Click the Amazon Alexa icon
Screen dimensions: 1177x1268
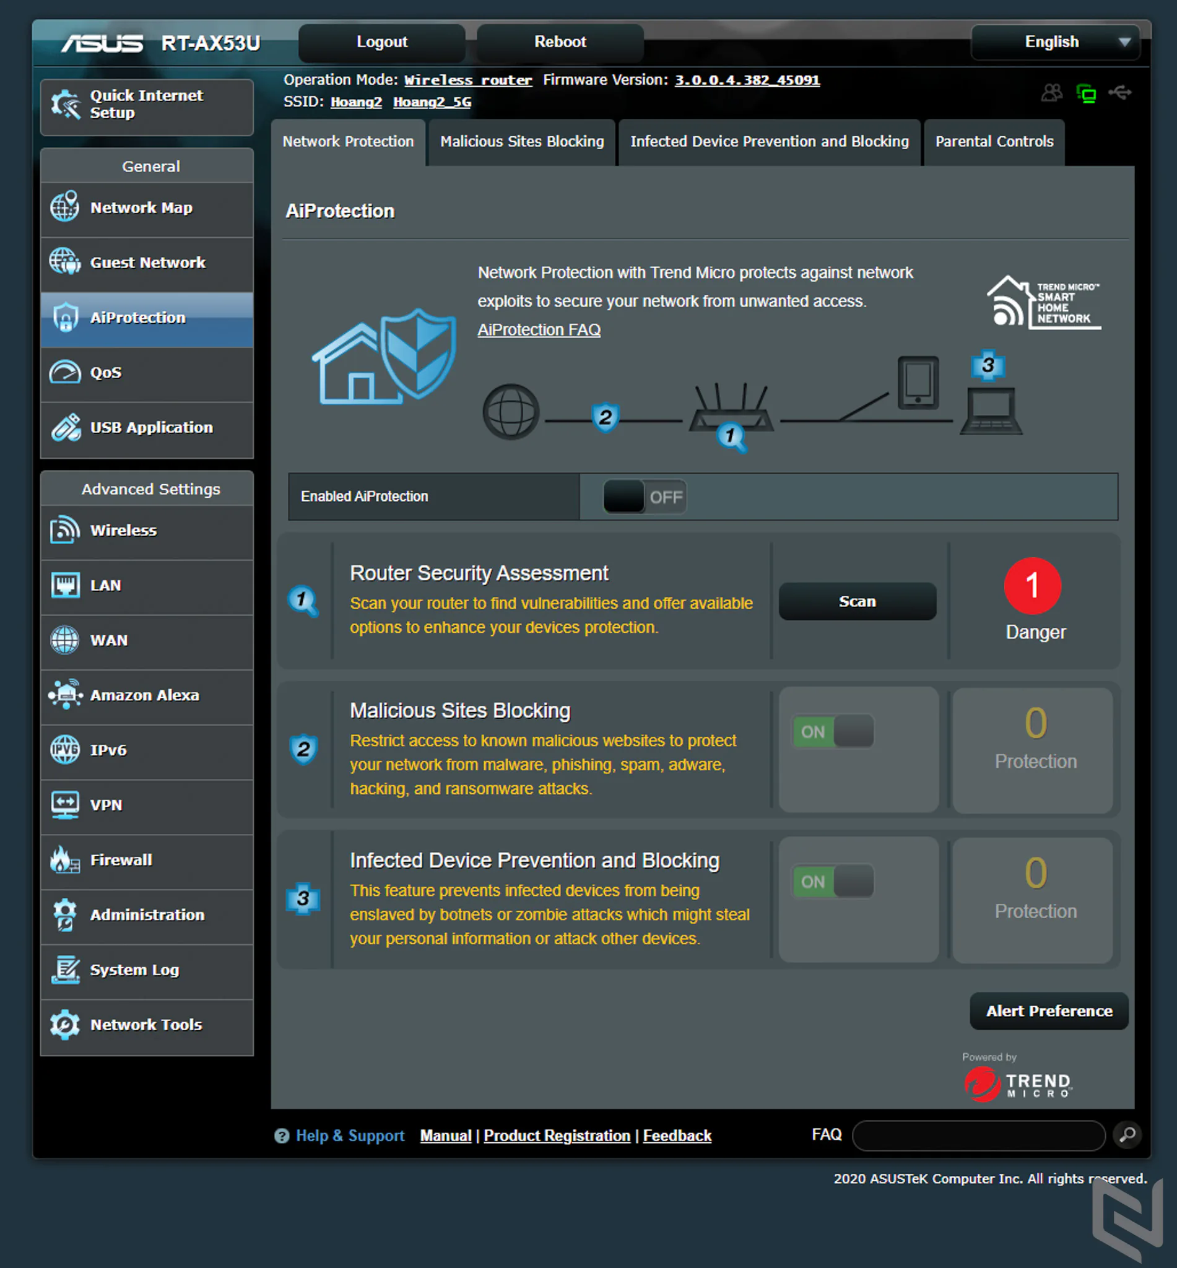pos(65,694)
